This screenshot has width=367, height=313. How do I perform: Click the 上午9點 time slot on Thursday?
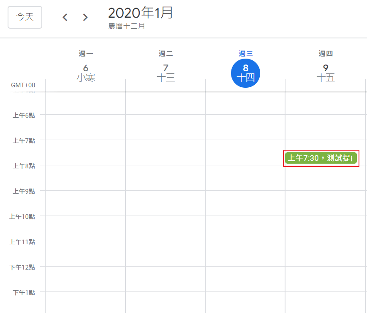point(325,203)
